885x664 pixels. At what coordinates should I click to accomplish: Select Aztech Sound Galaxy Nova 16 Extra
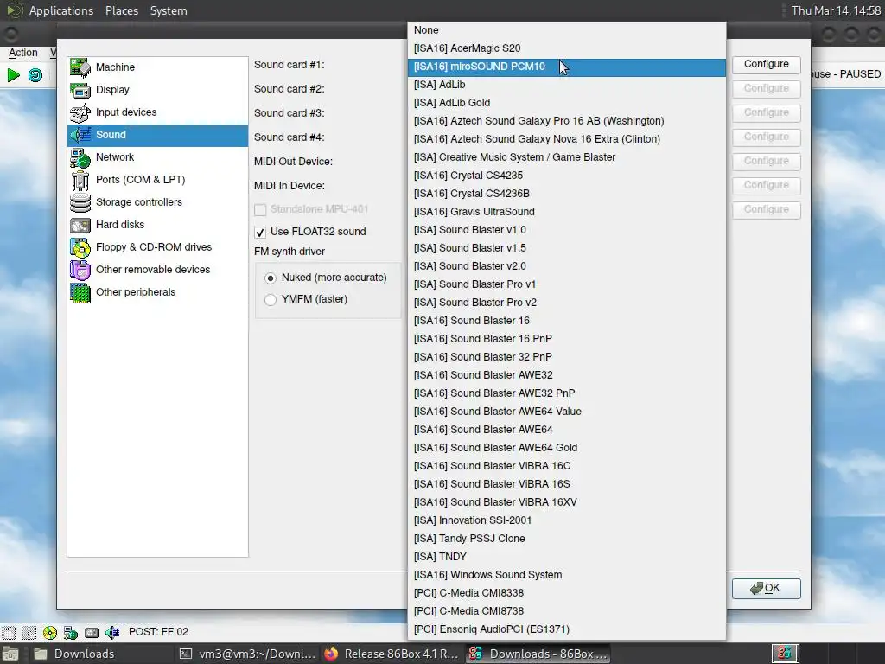(567, 139)
